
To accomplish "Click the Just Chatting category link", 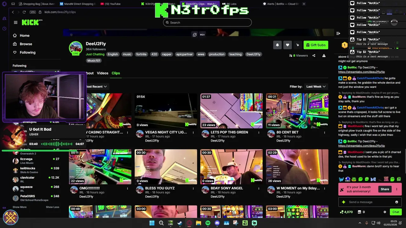I will coord(95,54).
